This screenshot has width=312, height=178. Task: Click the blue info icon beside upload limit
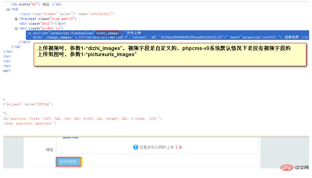pos(135,147)
